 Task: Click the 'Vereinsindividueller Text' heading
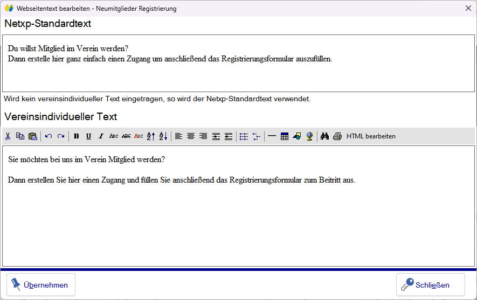61,117
